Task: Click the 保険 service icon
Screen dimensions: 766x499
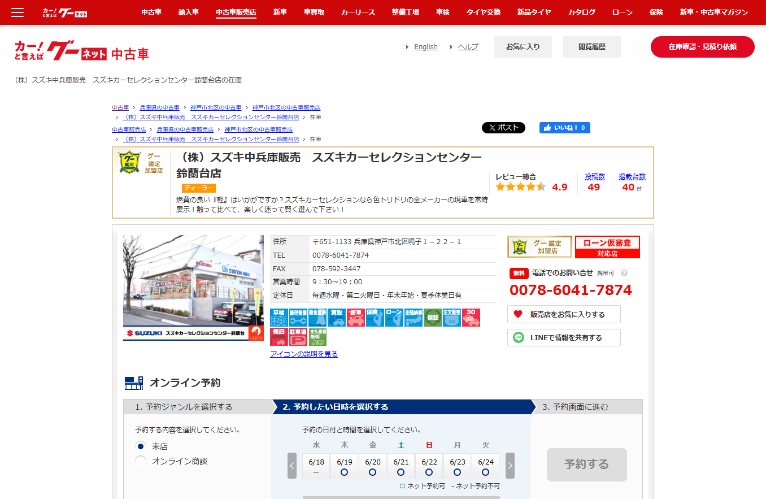Action: coord(375,318)
